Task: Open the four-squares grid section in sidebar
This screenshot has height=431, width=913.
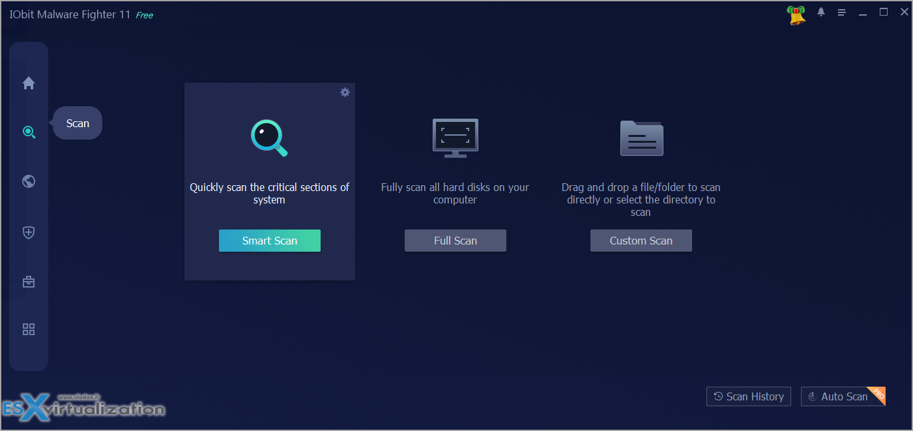Action: (29, 329)
